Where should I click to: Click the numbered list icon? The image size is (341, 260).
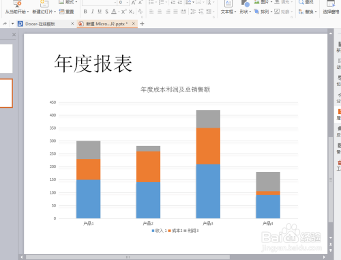tap(161, 2)
